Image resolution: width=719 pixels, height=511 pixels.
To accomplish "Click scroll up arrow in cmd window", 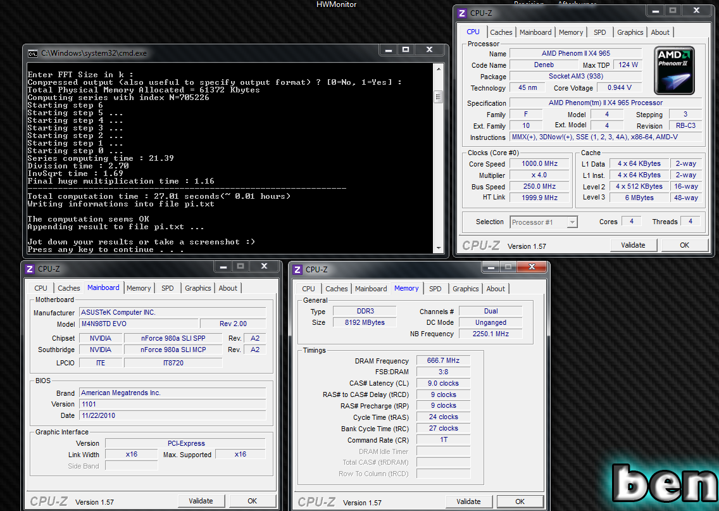I will pos(439,69).
